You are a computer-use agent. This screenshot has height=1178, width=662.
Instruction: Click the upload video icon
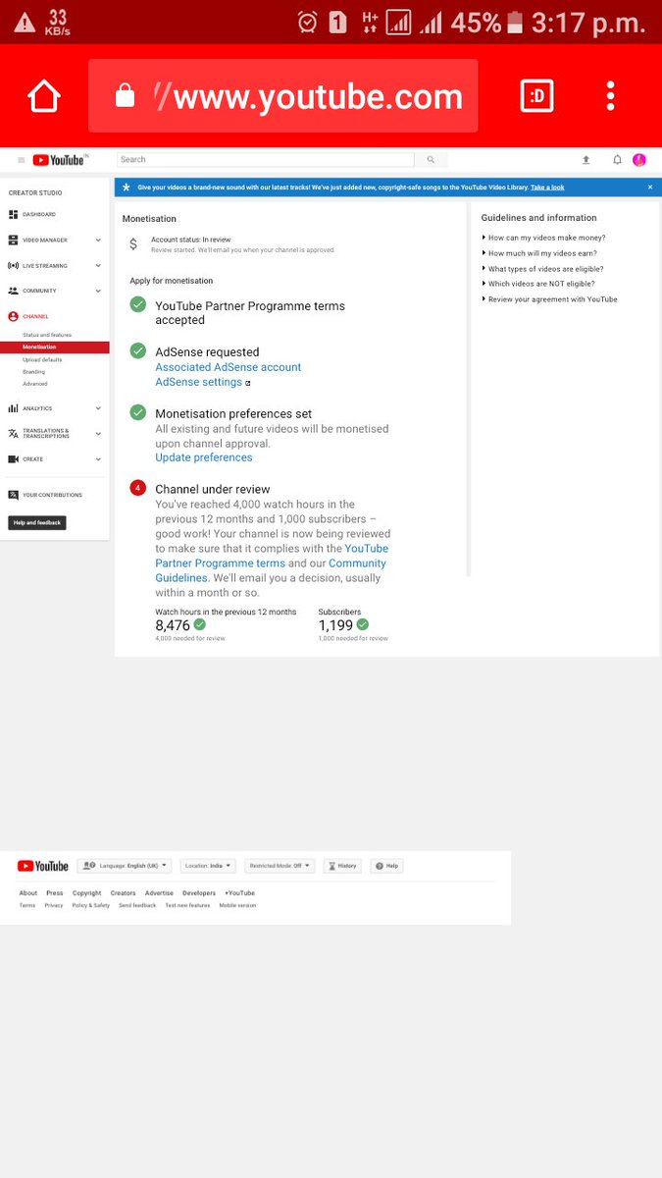coord(586,160)
